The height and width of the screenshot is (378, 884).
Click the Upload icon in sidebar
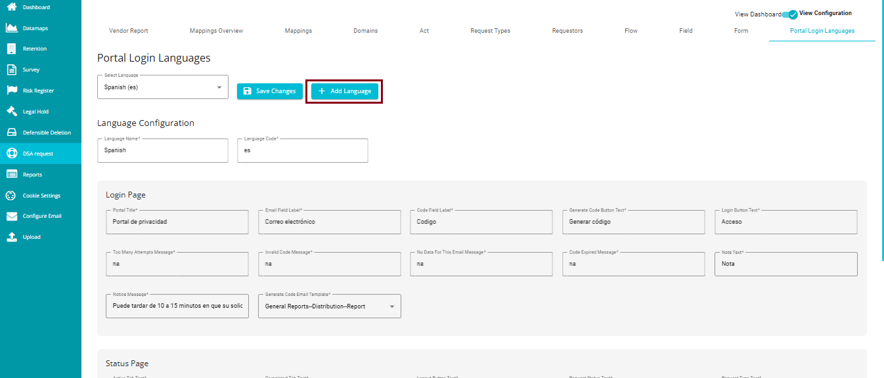coord(11,237)
